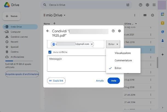Click the 3 lug 2018 date in second row
This screenshot has height=112, width=167.
[x=129, y=87]
